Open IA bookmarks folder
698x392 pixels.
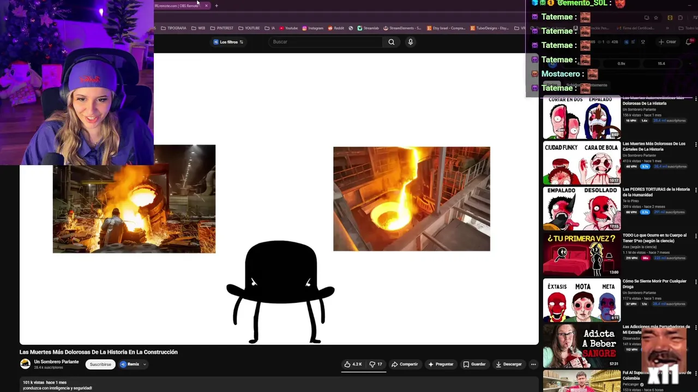(270, 28)
